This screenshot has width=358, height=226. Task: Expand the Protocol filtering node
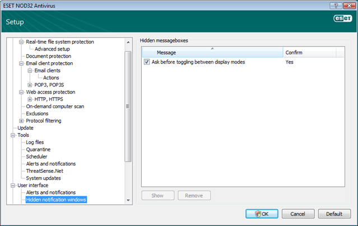click(21, 121)
